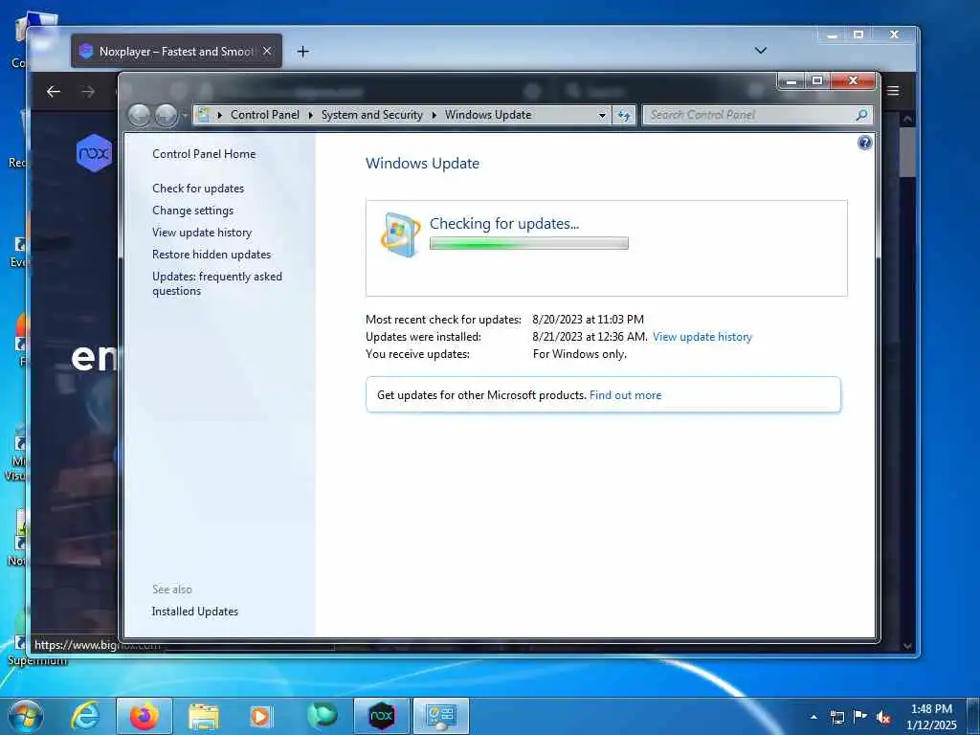Viewport: 980px width, 735px height.
Task: Select Control Panel taskbar button
Action: pos(440,716)
